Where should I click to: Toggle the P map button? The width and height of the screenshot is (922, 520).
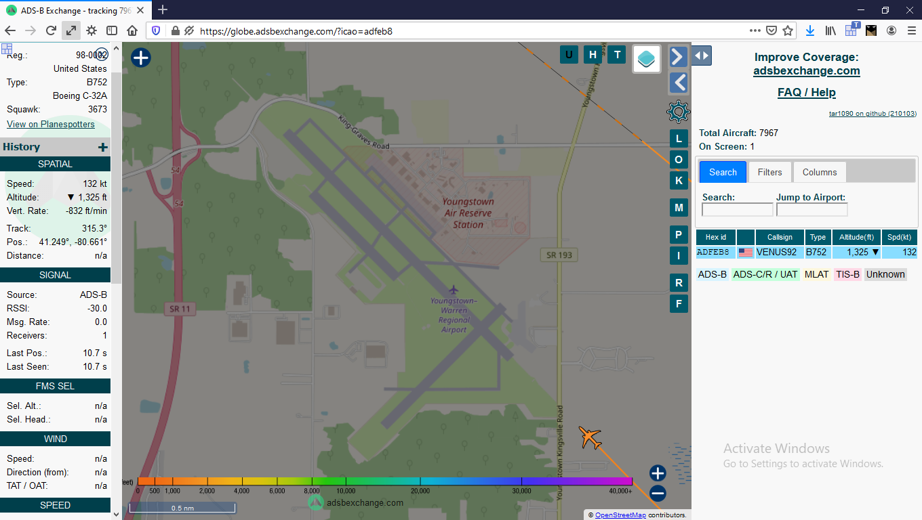pos(679,235)
